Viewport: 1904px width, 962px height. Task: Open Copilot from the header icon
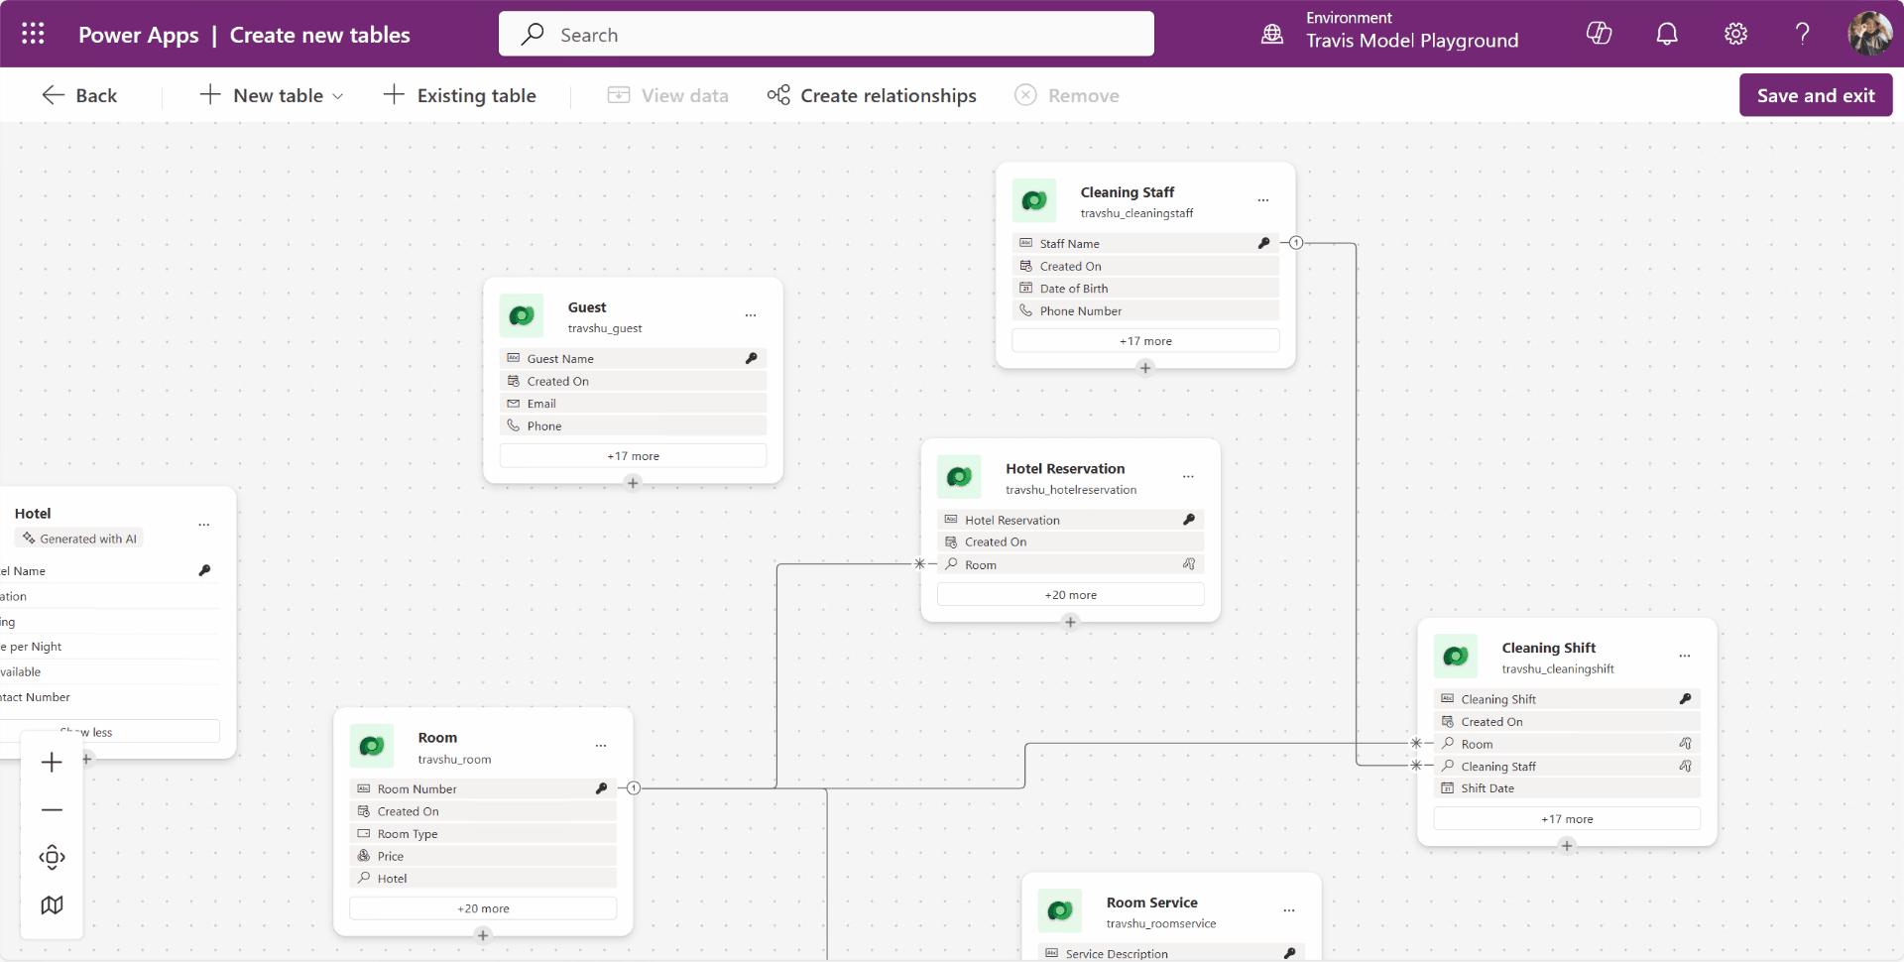(x=1600, y=33)
